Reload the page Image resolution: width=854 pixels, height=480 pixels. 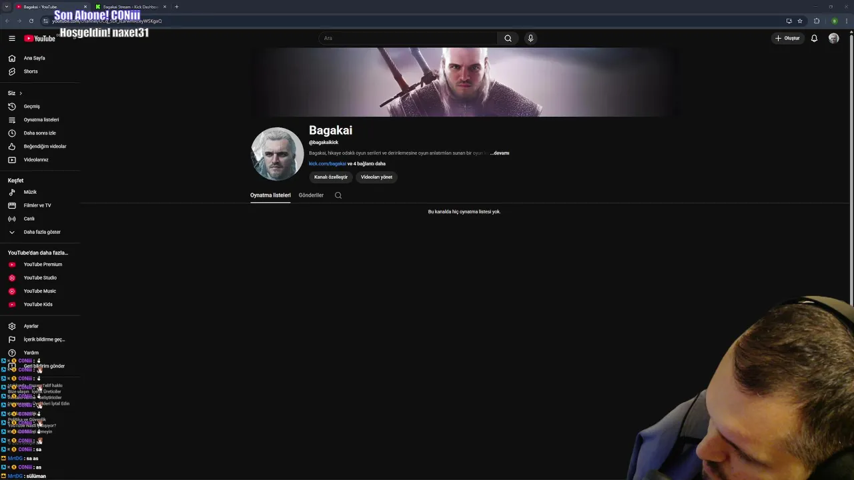pos(31,21)
